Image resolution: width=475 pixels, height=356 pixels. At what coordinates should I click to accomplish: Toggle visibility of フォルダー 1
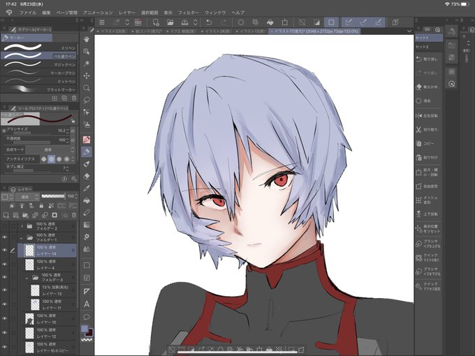5,237
